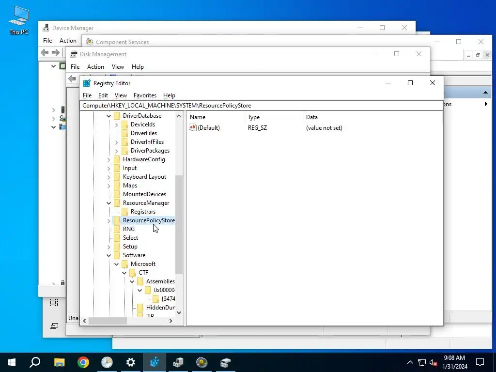Select the DriverFiles folder icon
The width and height of the screenshot is (496, 372).
coord(124,133)
